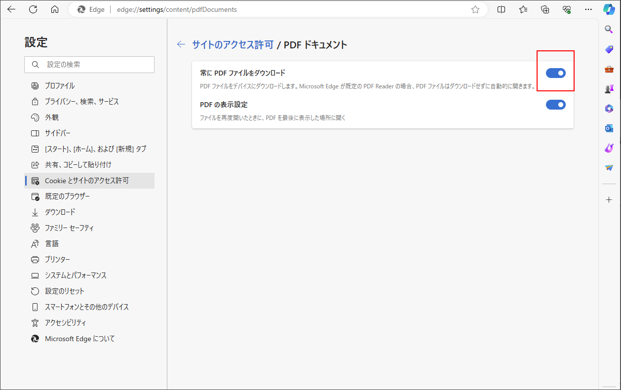Open Games in the Edge sidebar
The height and width of the screenshot is (390, 621).
click(x=609, y=88)
